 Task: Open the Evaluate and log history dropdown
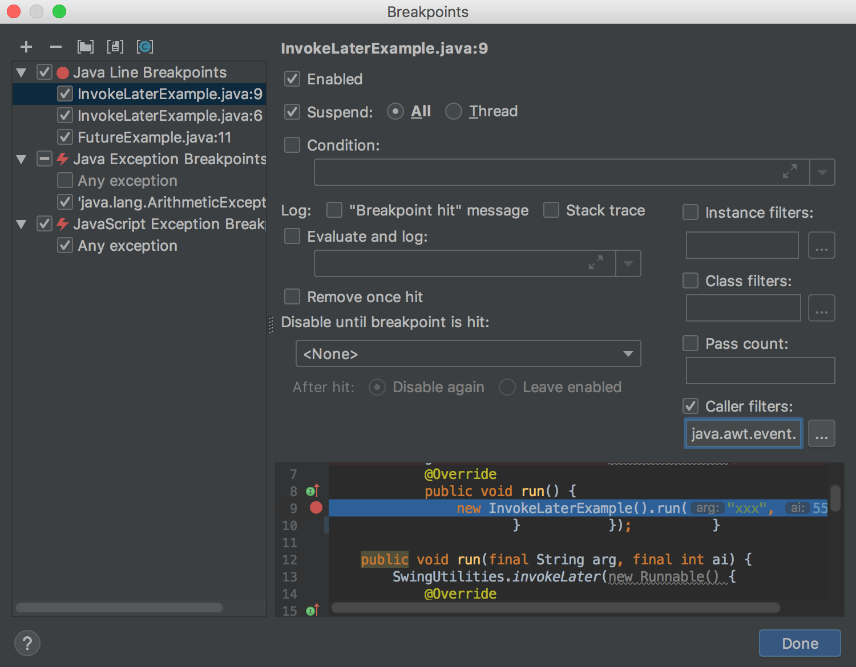(x=628, y=263)
